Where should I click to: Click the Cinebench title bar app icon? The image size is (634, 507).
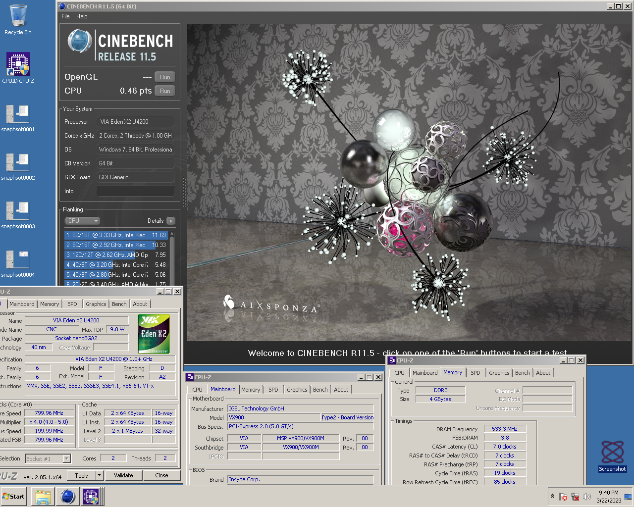click(62, 6)
